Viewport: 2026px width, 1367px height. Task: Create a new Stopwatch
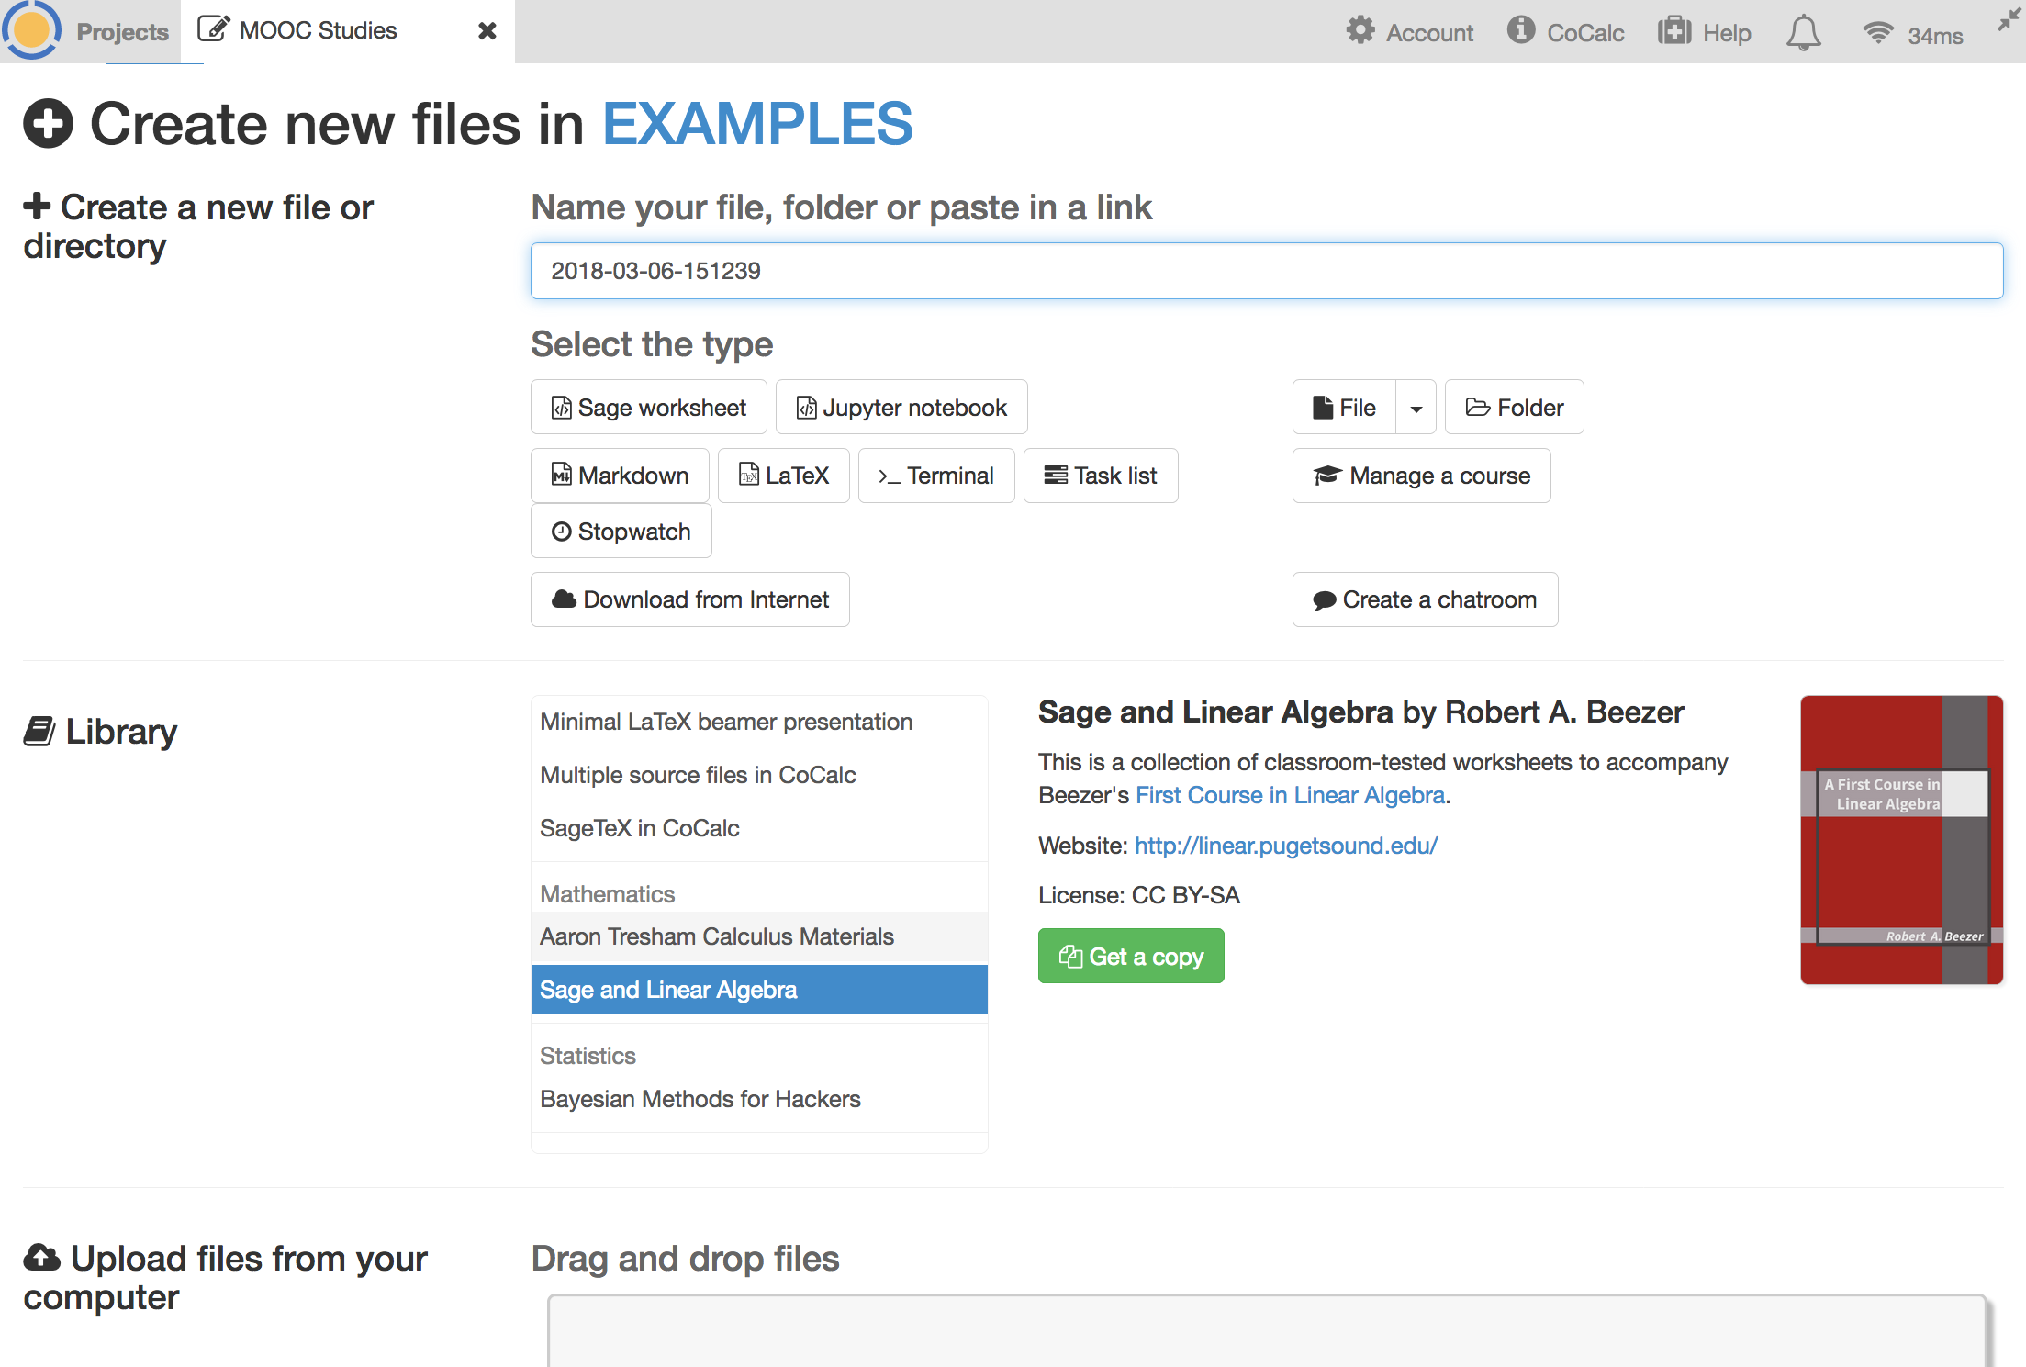[x=621, y=532]
